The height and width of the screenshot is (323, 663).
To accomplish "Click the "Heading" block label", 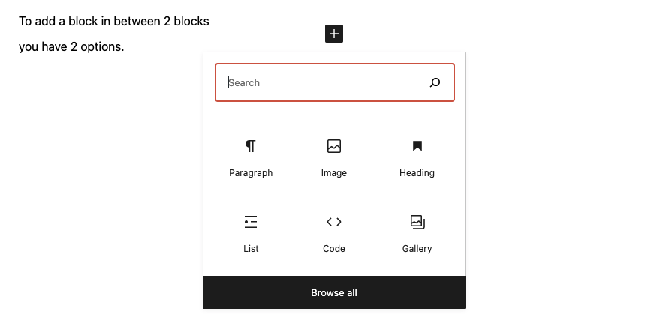I will (417, 173).
